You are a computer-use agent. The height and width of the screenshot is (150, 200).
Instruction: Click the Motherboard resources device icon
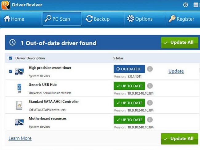coord(19,122)
